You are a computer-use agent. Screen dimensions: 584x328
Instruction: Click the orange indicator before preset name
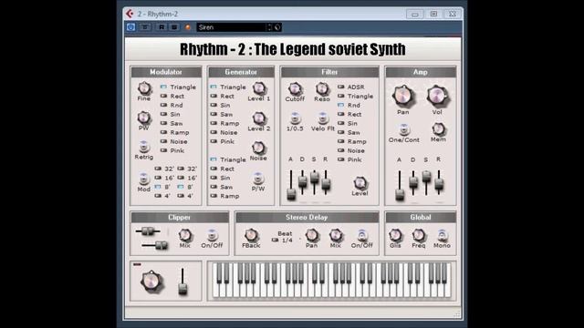(x=188, y=27)
